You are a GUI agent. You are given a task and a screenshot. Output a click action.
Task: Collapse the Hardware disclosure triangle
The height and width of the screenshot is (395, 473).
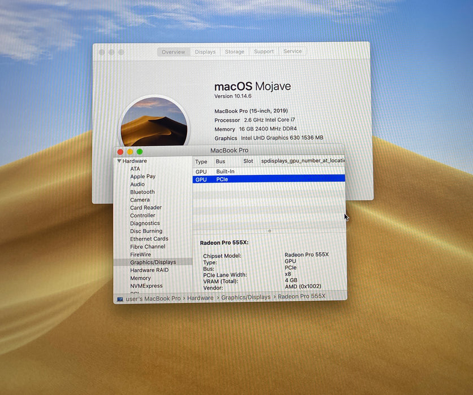pos(119,161)
